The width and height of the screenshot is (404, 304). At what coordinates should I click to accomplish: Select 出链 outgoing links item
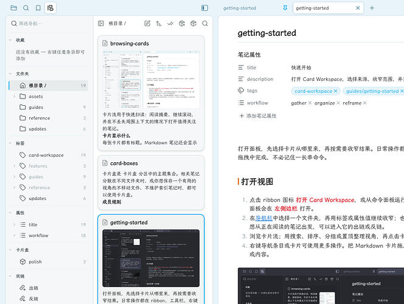point(49,288)
